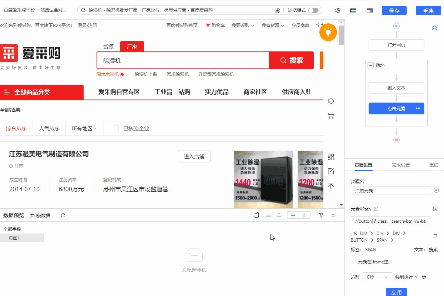This screenshot has height=296, width=444.
Task: Click the return icon beside XPath breadcrumb
Action: pos(435,236)
